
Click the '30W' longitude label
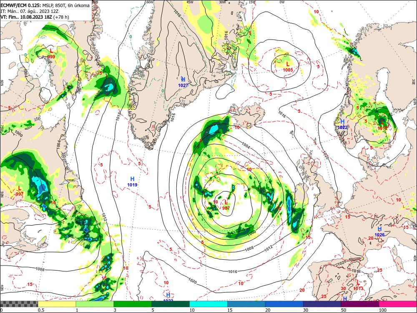click(222, 2)
